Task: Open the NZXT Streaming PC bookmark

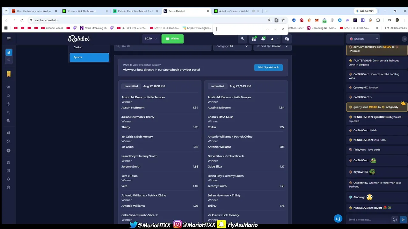Action: (x=93, y=28)
